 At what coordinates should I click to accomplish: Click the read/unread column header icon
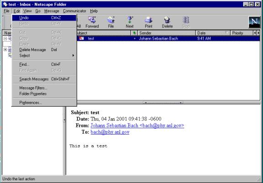point(134,33)
